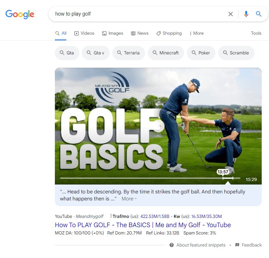Jump to the 13:57 timeline marker
This screenshot has width=269, height=258.
pyautogui.click(x=223, y=172)
